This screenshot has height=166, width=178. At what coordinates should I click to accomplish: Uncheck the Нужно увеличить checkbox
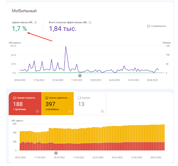47,98
